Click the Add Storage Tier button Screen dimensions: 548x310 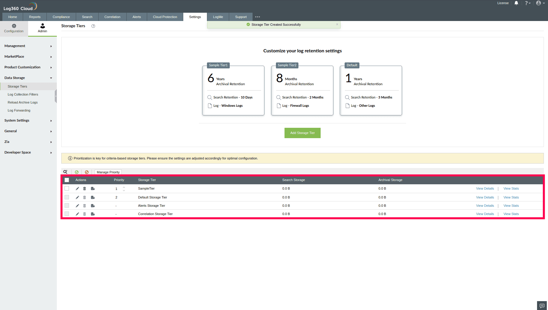[x=302, y=133]
